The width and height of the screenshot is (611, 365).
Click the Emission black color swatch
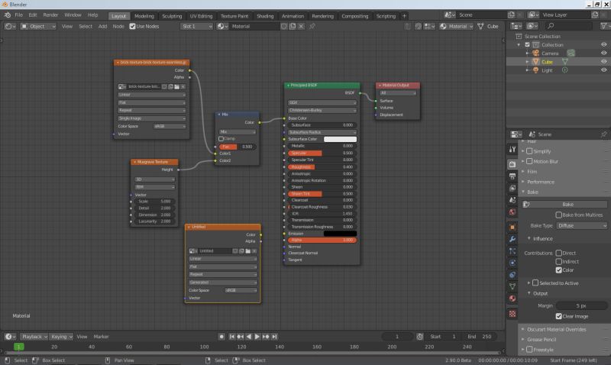pos(340,234)
